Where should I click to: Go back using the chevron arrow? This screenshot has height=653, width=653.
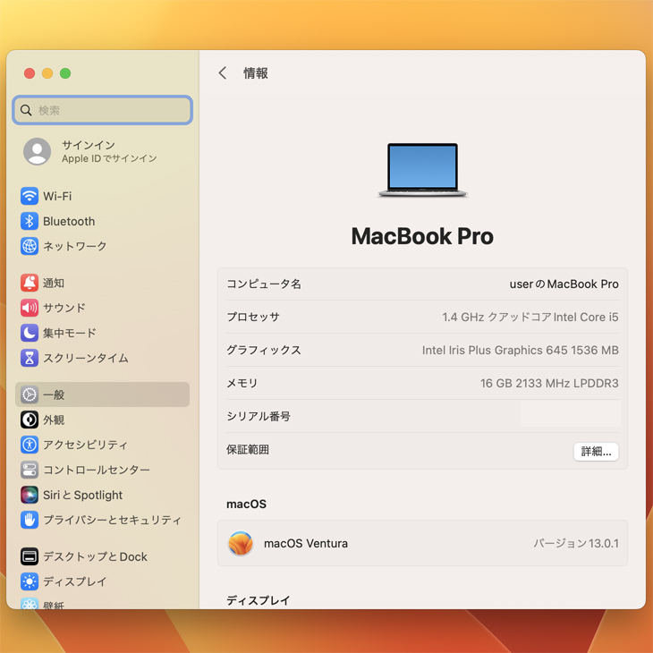coord(223,73)
